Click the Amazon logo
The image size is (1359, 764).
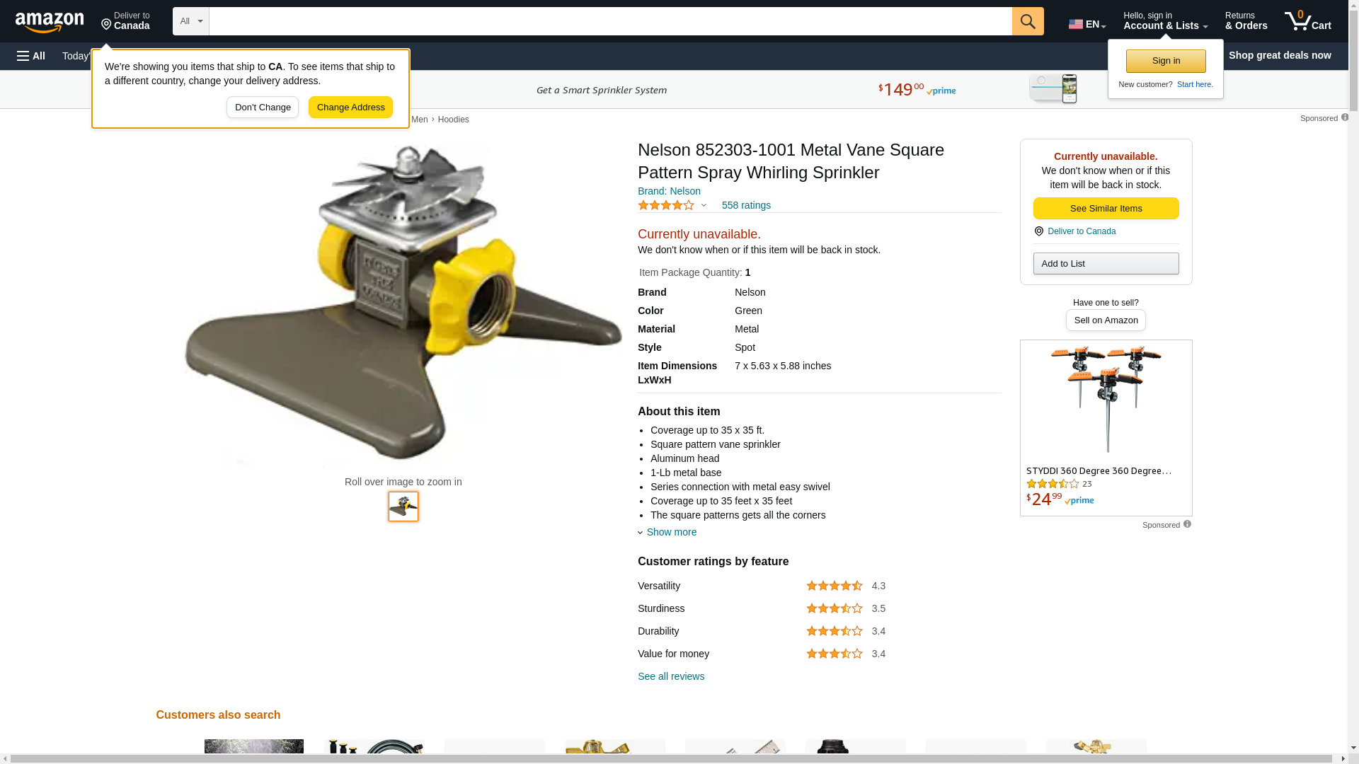50,22
